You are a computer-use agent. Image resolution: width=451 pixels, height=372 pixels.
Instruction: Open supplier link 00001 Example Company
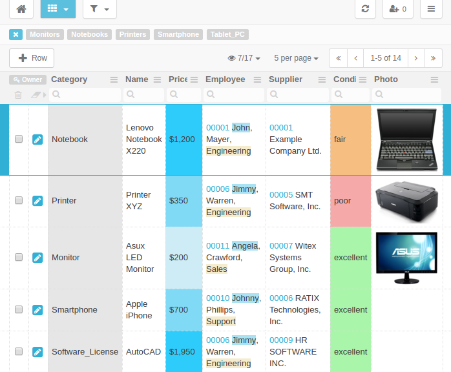[x=281, y=128]
